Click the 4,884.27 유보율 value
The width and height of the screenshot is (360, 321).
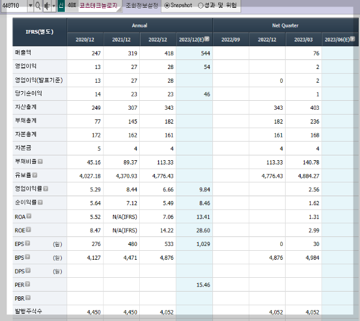coord(308,176)
